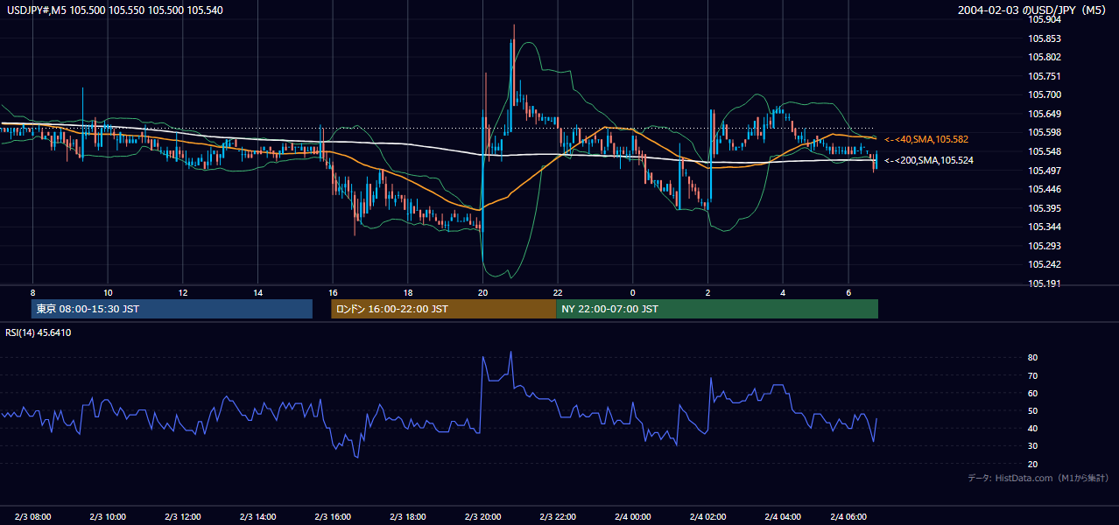Screen dimensions: 1119x525
Task: Click the bottom date label 2/4 02:00
Action: pyautogui.click(x=708, y=516)
